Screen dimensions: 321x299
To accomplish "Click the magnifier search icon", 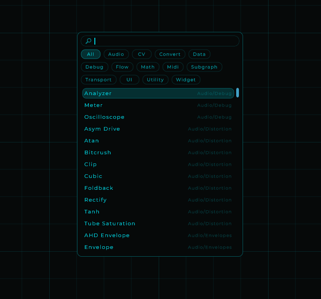I will pos(88,41).
